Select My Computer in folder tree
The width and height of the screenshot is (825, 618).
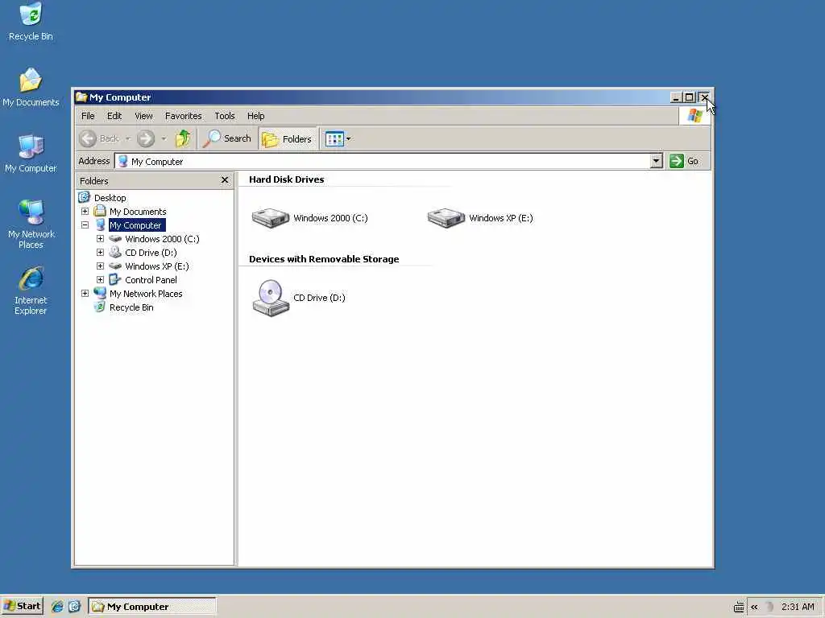(x=135, y=225)
